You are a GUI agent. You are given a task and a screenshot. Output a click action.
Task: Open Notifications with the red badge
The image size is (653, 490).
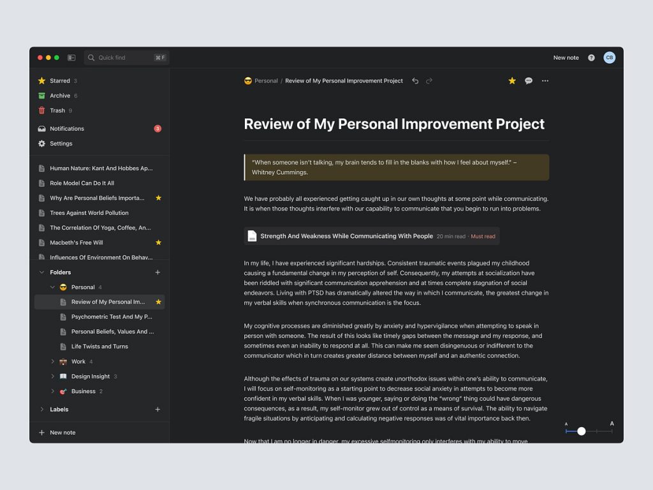(x=67, y=128)
